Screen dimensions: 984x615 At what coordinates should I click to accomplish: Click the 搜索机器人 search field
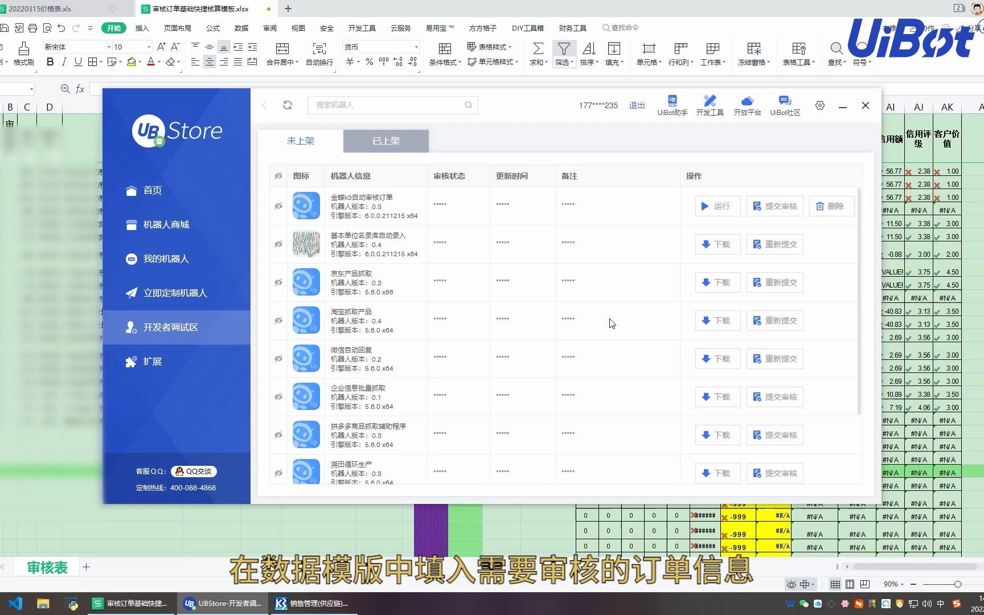393,105
